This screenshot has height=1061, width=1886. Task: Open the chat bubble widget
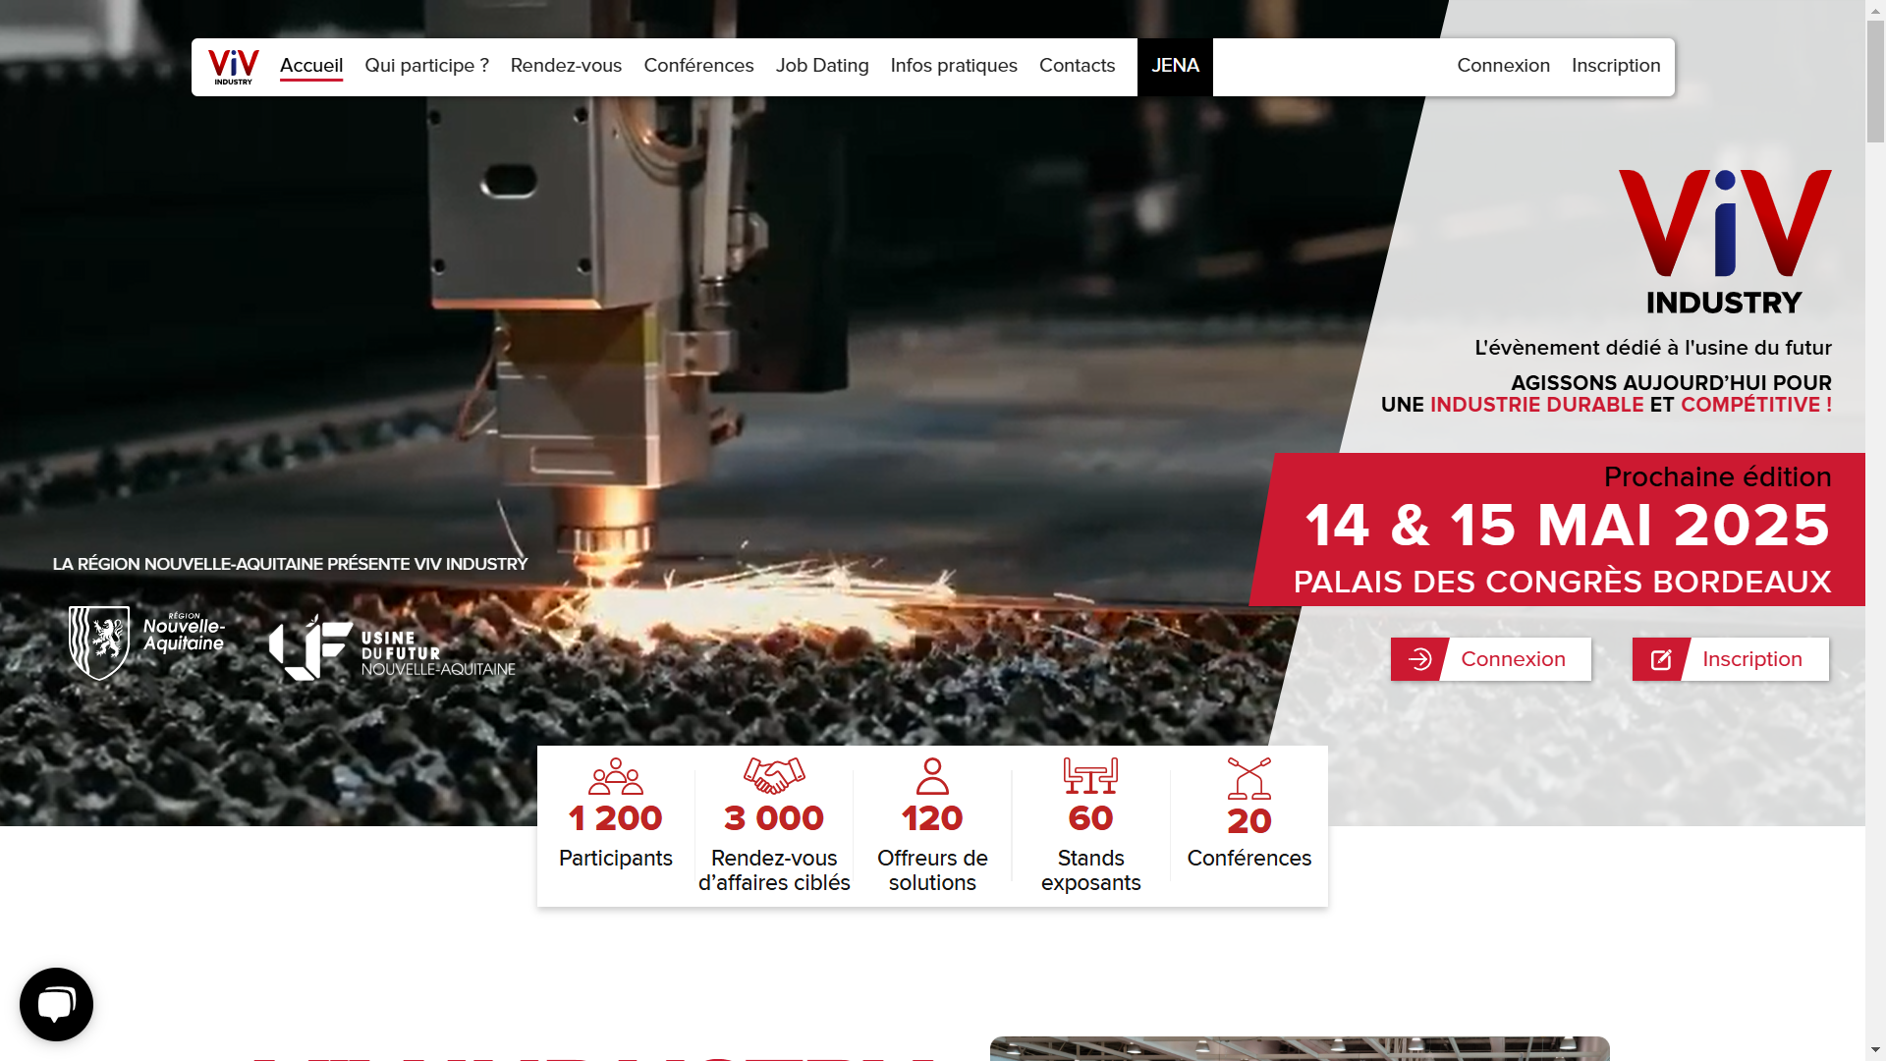click(56, 1004)
